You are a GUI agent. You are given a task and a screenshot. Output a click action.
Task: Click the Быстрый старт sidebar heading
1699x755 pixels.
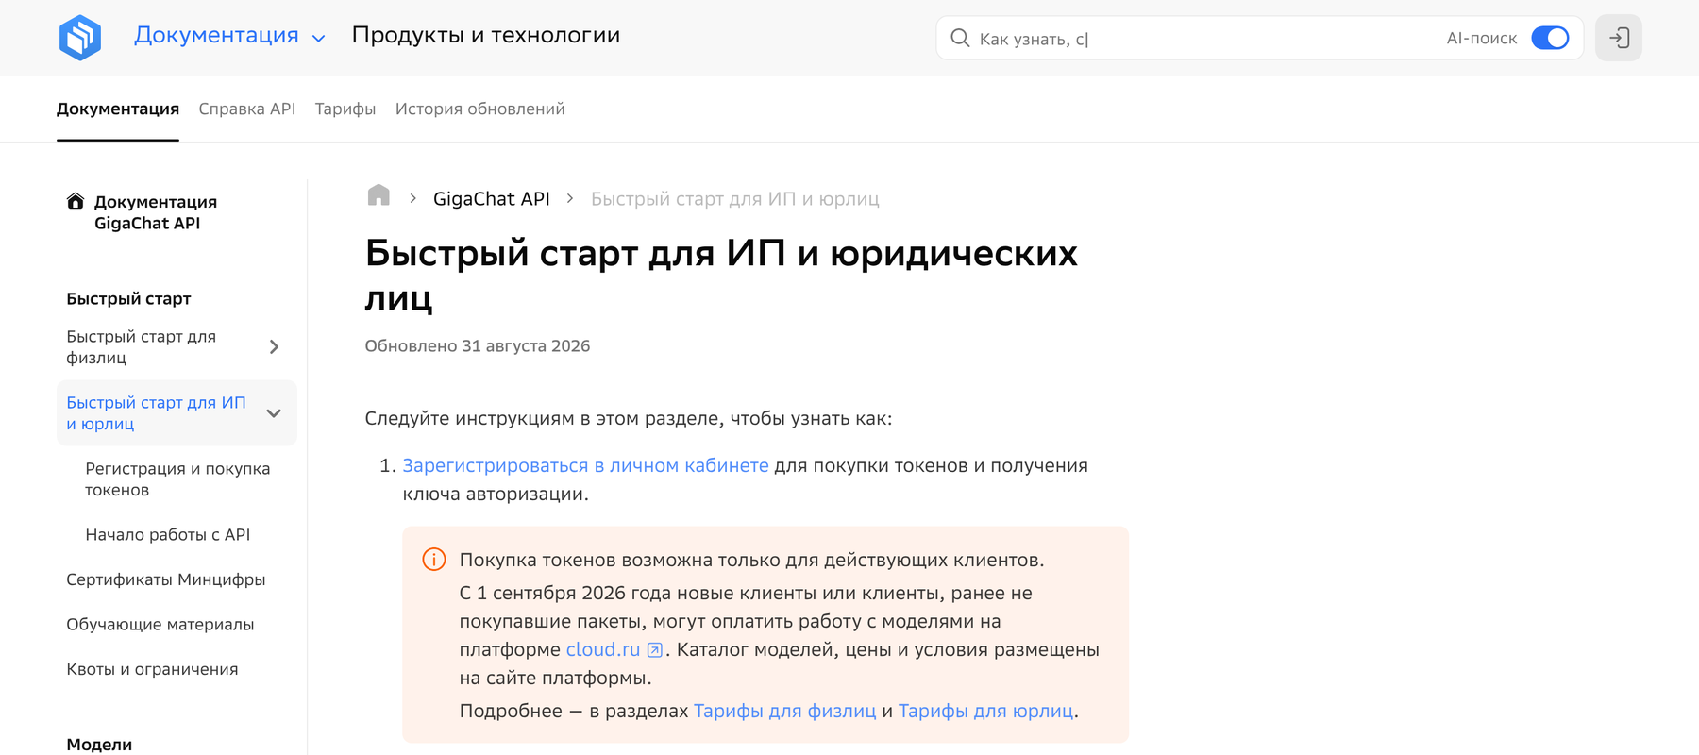coord(128,298)
